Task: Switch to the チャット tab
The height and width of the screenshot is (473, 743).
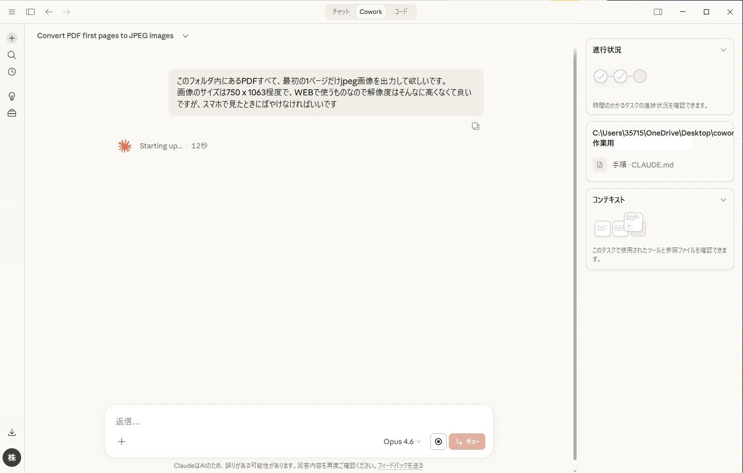Action: pos(341,12)
